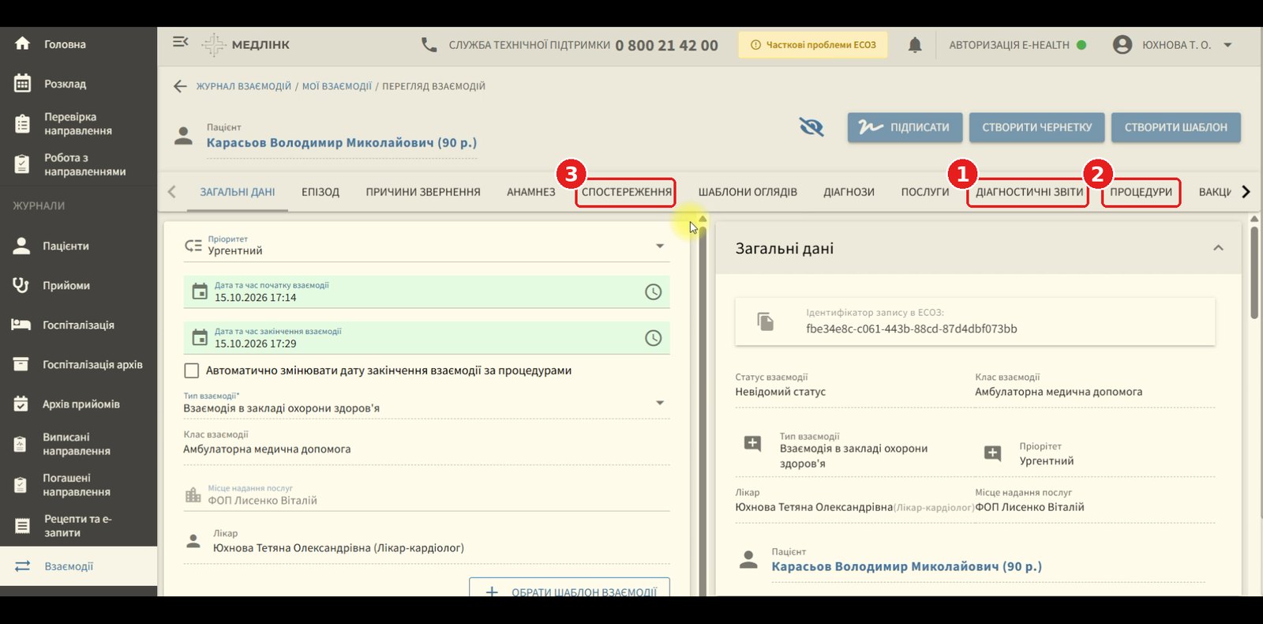This screenshot has height=624, width=1263.
Task: Collapse the sidebar with hamburger menu icon
Action: 180,42
